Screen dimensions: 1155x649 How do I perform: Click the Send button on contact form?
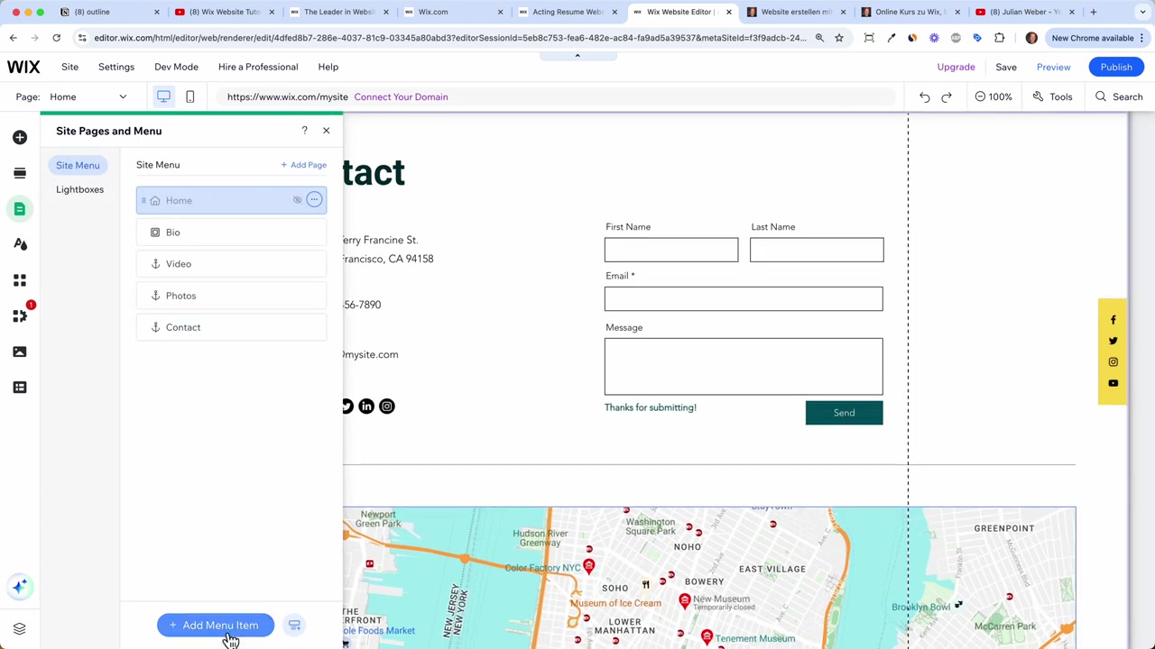844,413
